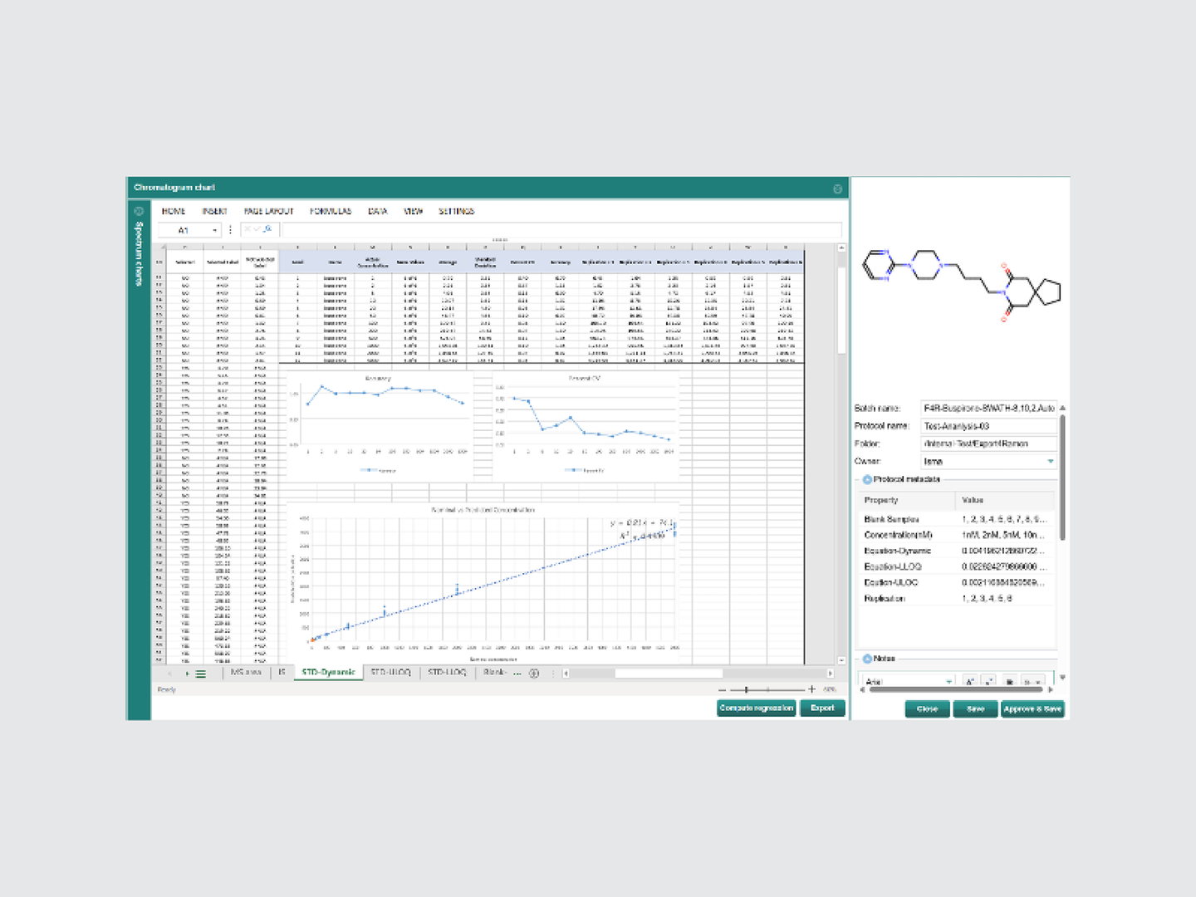Click the Compute regression button
This screenshot has height=897, width=1196.
pos(756,708)
